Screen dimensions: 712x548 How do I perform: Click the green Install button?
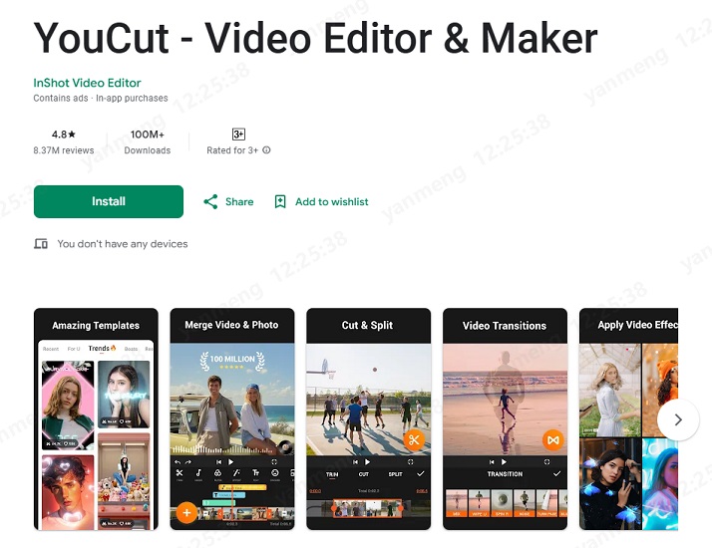click(109, 201)
